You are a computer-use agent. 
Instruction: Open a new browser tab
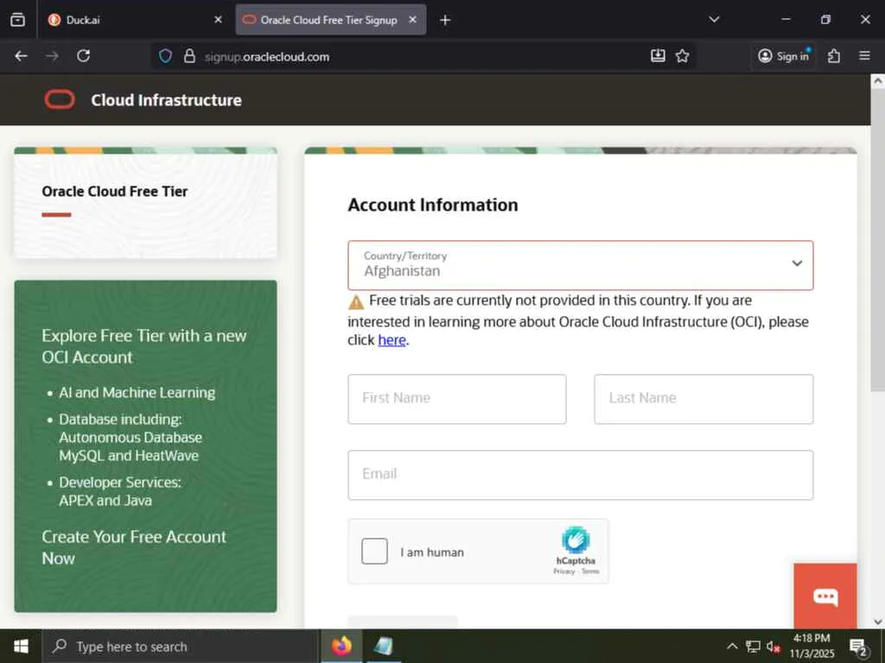point(445,21)
